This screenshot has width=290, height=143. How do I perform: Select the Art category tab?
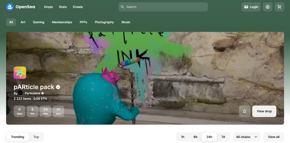pyautogui.click(x=23, y=22)
